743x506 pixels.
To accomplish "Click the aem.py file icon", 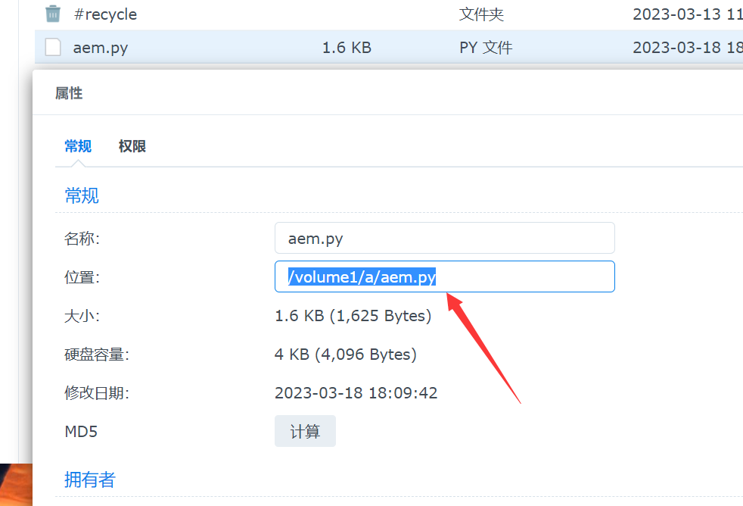I will coord(52,48).
